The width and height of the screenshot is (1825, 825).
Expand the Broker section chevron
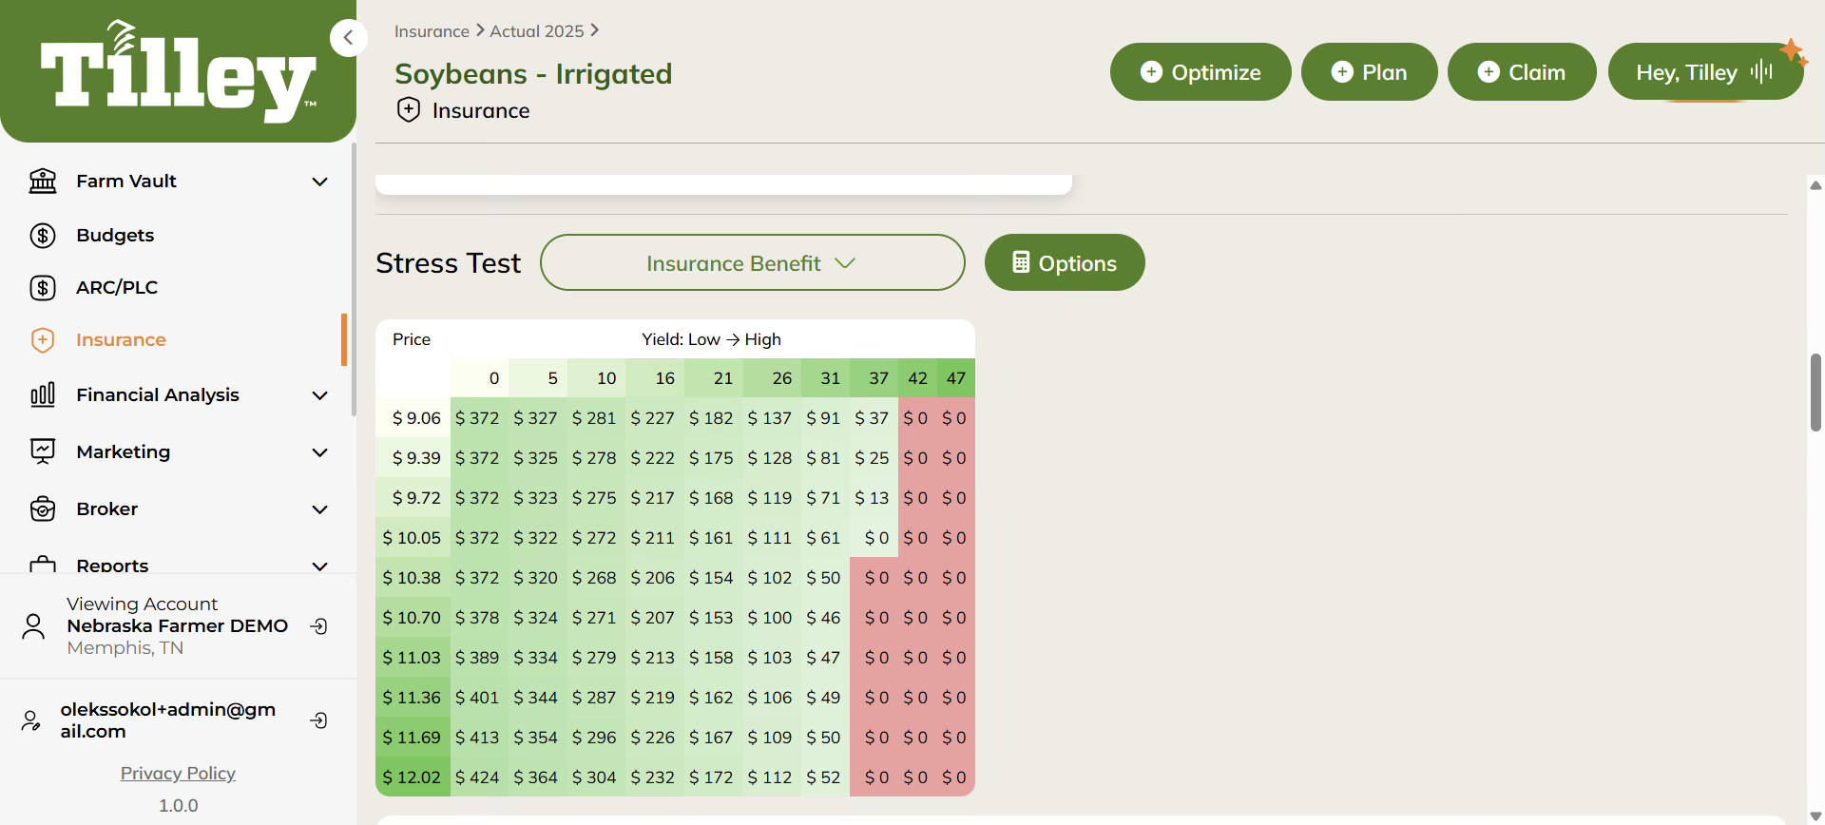coord(320,509)
